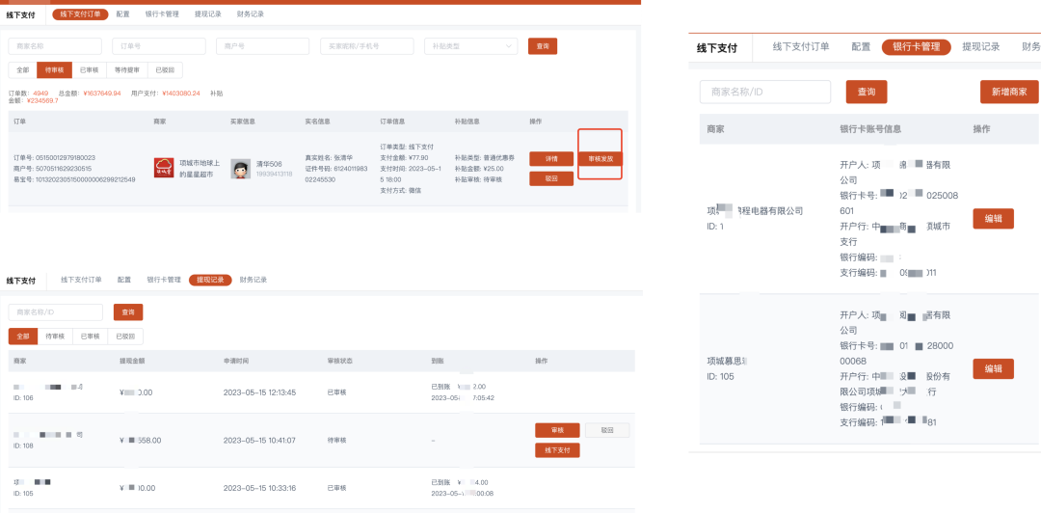Select 待审核 filter in withdrawal records panel
The width and height of the screenshot is (1041, 513).
click(55, 337)
